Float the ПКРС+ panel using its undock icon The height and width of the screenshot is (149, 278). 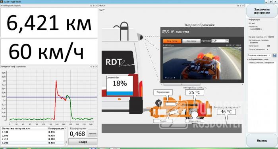point(238,6)
